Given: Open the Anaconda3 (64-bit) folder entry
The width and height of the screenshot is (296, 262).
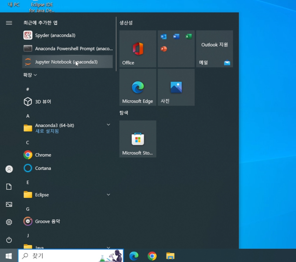Looking at the screenshot, I should tap(68, 128).
